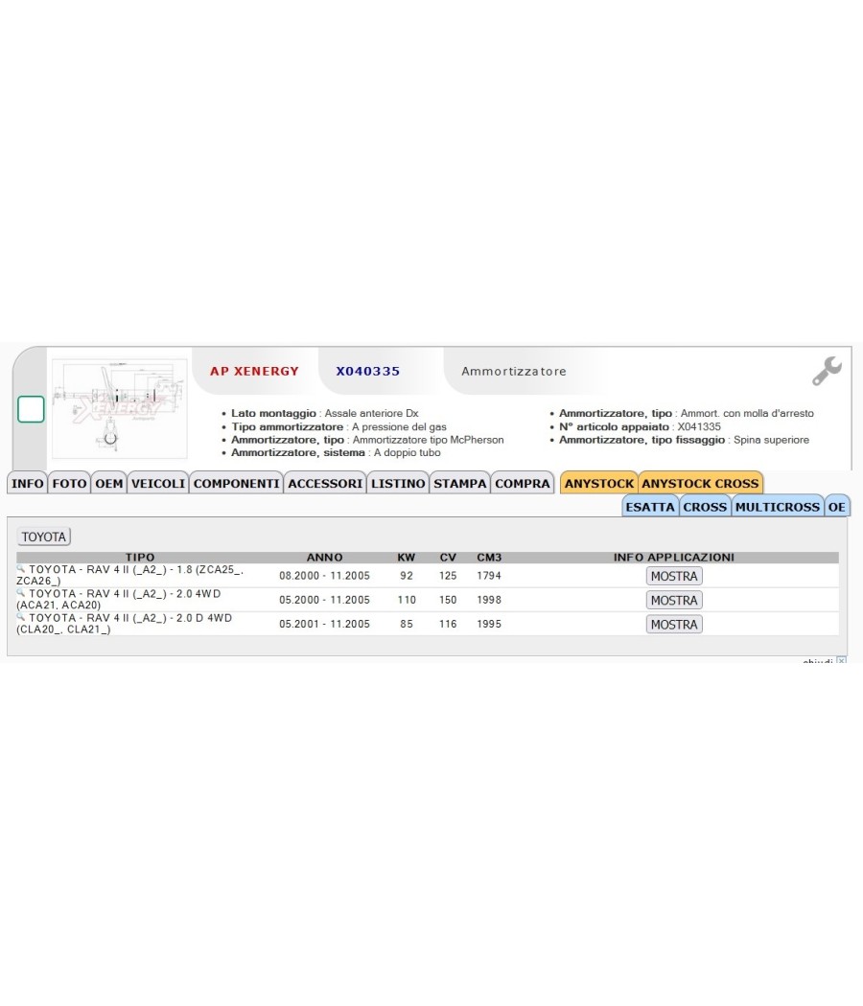Click the Tipo ammortizzatore specification line
863x1006 pixels.
[x=339, y=426]
